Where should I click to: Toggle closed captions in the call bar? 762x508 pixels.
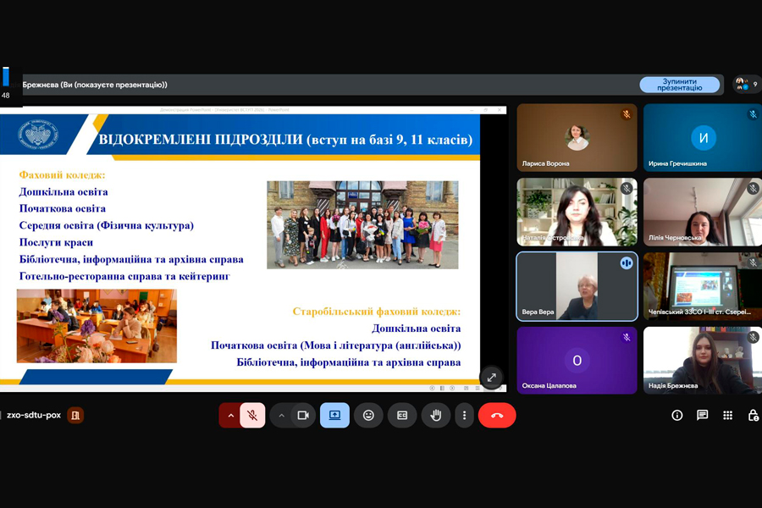tap(402, 416)
